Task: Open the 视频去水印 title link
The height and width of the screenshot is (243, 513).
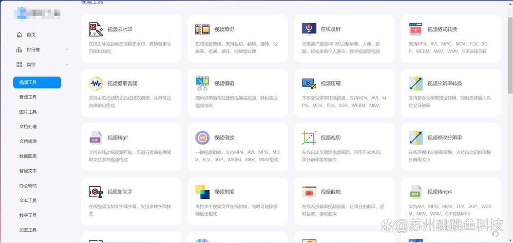Action: click(x=120, y=29)
